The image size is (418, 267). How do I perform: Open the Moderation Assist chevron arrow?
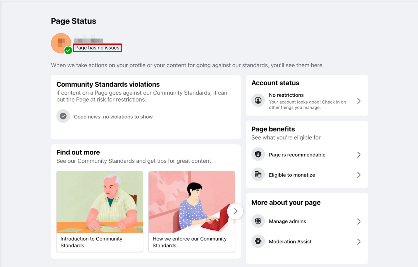click(359, 242)
